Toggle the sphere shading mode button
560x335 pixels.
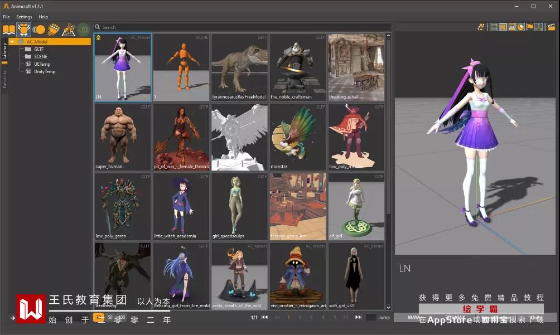click(x=520, y=27)
